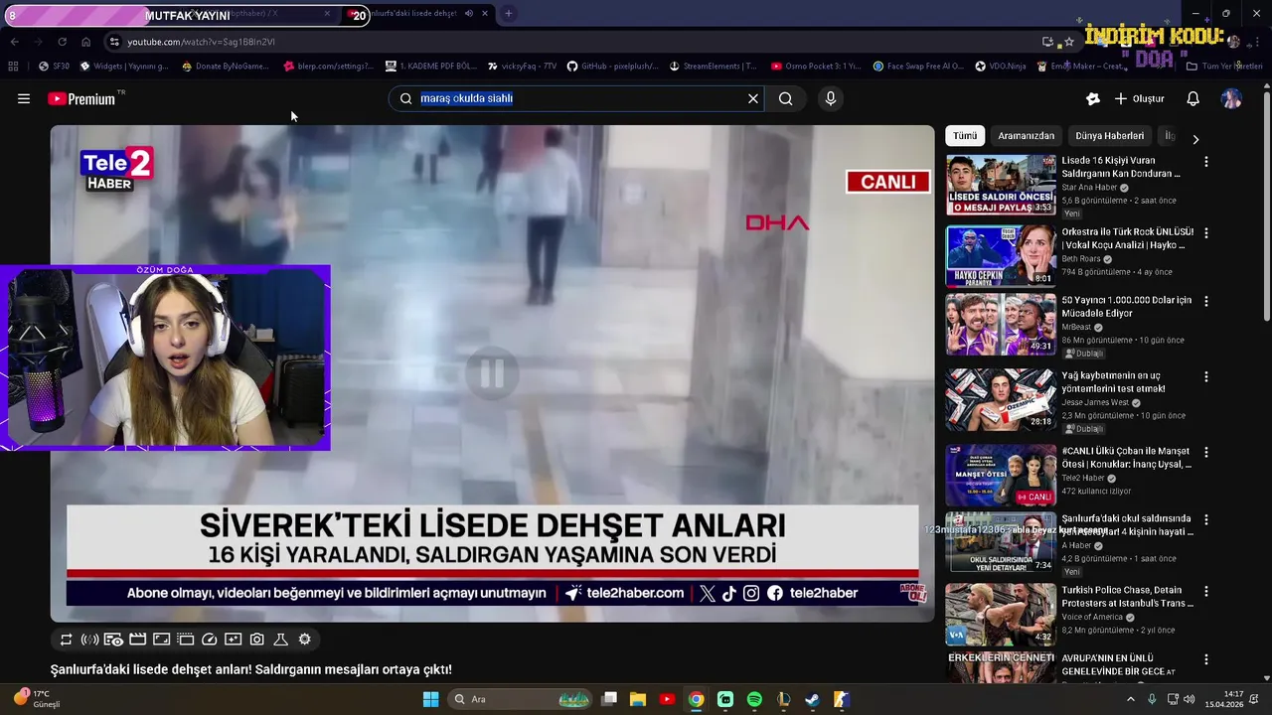Open options for Şanlıurfa'daki okul saldırısında video
The image size is (1272, 715).
pyautogui.click(x=1206, y=519)
